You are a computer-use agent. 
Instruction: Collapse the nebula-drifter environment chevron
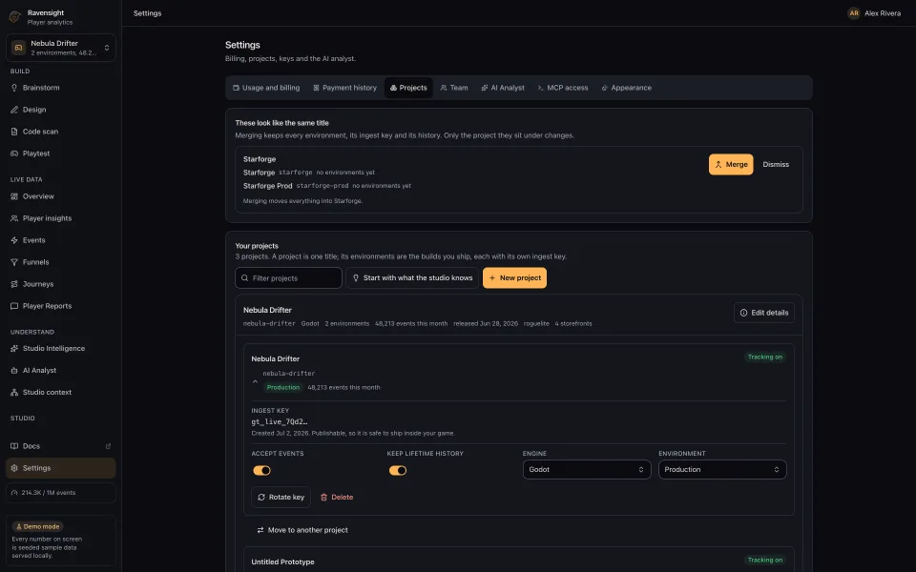point(255,381)
